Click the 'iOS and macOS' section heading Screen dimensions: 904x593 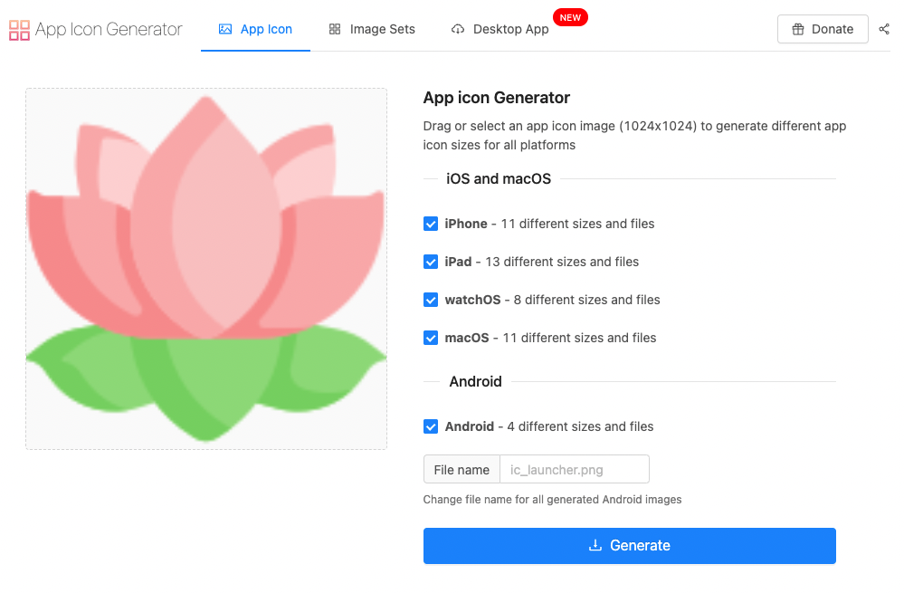tap(499, 179)
